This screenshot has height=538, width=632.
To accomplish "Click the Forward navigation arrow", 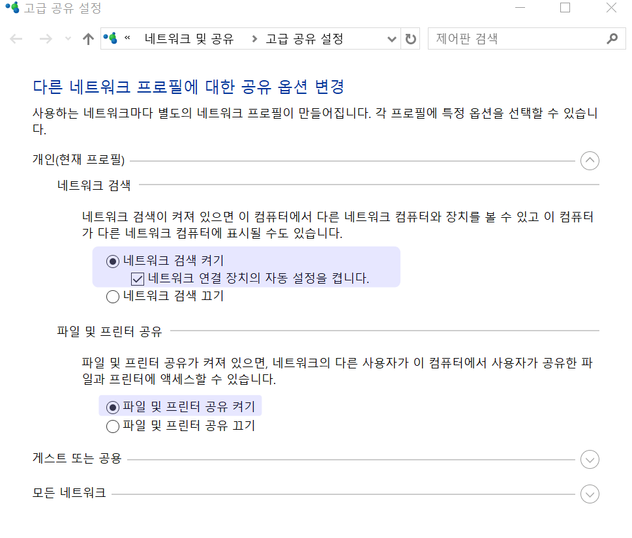I will pos(45,39).
